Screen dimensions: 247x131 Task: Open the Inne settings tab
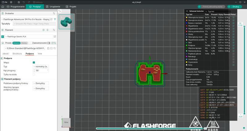(40, 54)
